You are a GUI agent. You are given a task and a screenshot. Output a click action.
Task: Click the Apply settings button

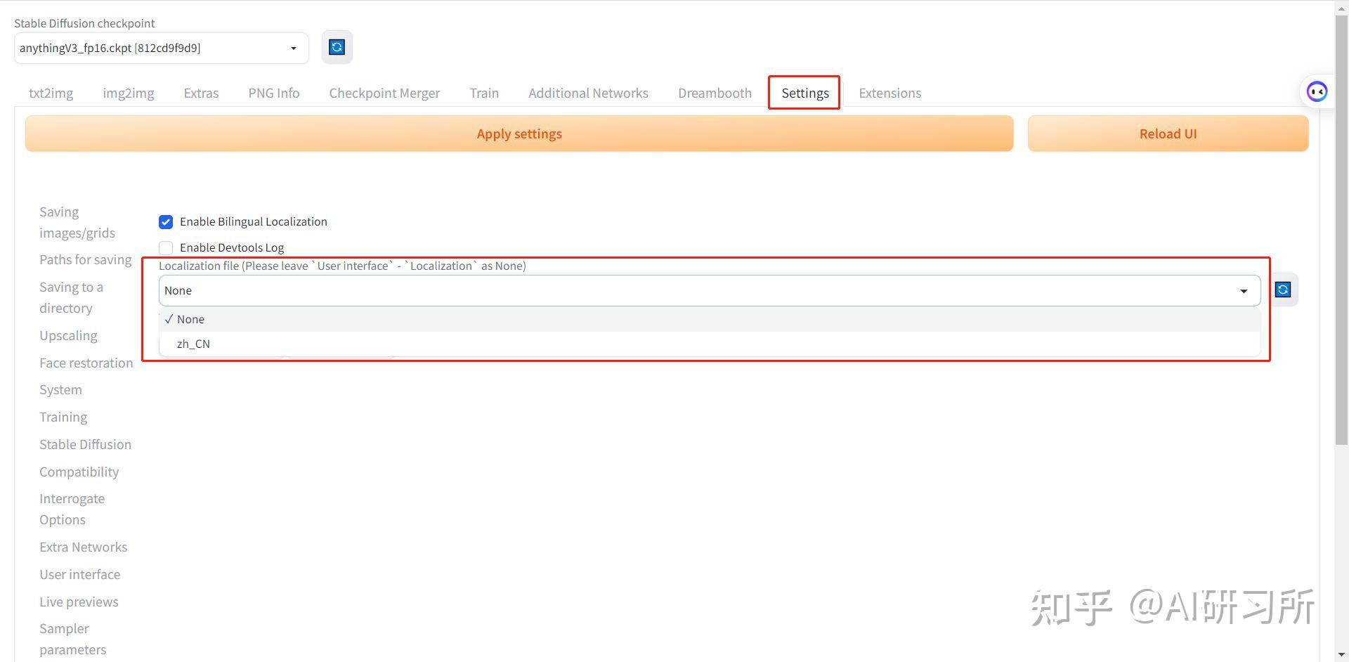[x=519, y=133]
